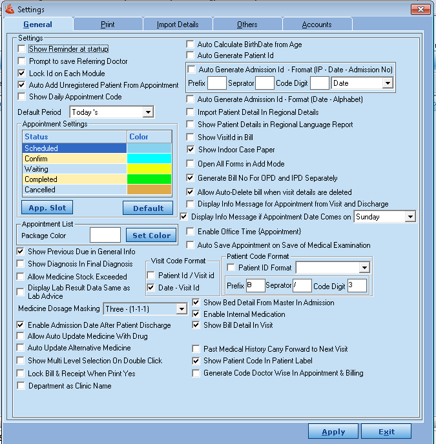436x444 pixels.
Task: Click the Set Color button
Action: point(151,236)
